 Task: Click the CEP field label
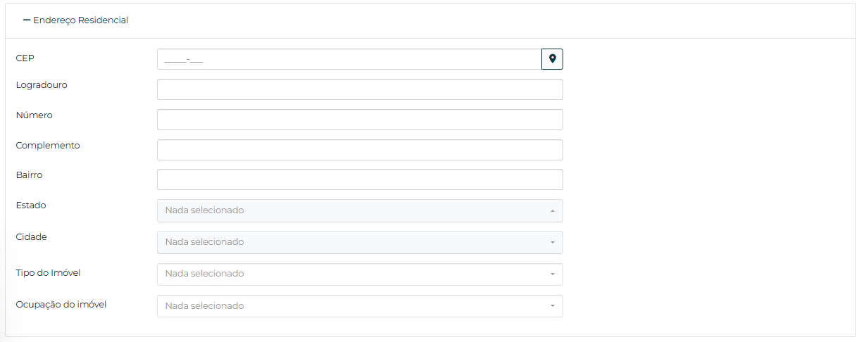point(25,58)
